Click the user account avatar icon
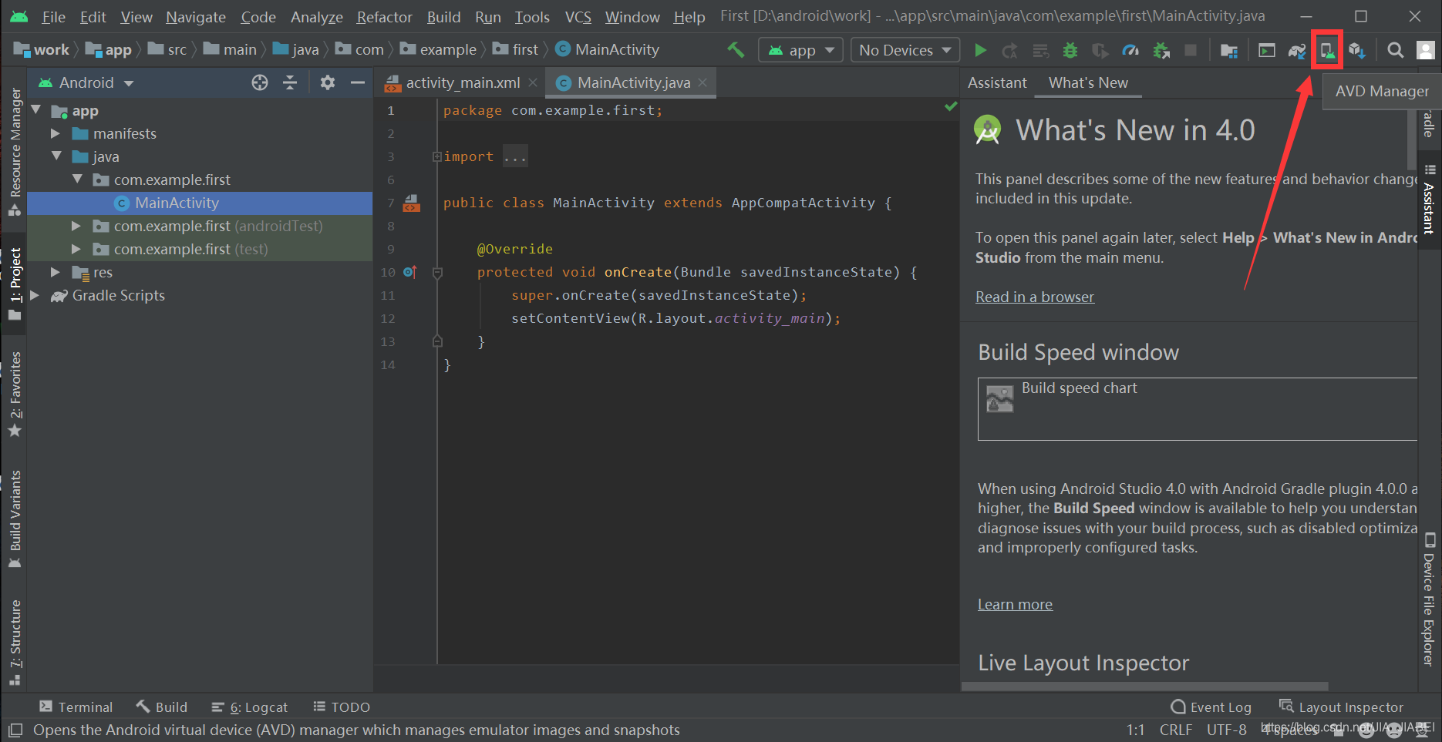 pos(1426,50)
